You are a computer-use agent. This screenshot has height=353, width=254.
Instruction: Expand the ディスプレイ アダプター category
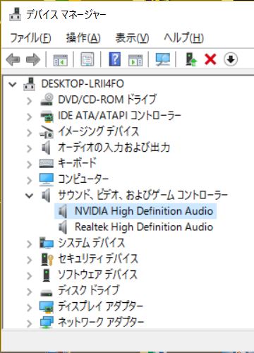[x=29, y=308]
